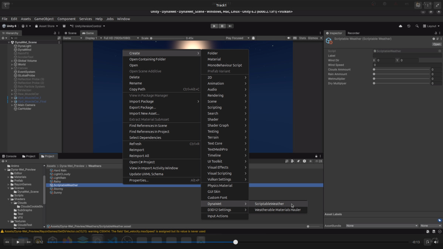Image resolution: width=443 pixels, height=249 pixels.
Task: Click the Open button in Inspector
Action: click(437, 44)
